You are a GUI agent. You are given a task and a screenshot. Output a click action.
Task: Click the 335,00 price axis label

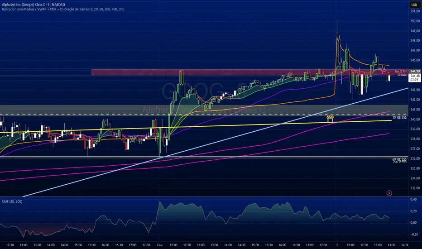[x=415, y=168]
